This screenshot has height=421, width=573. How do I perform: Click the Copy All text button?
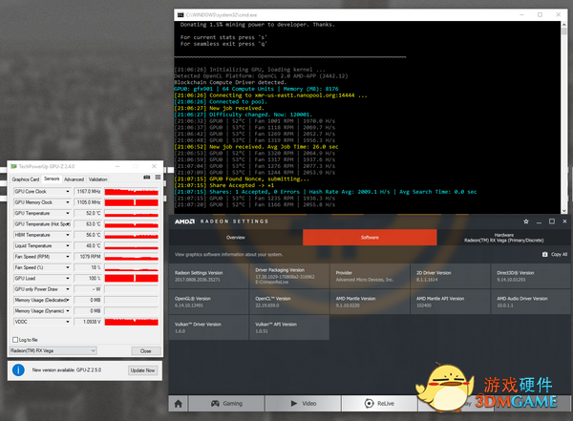pos(559,254)
